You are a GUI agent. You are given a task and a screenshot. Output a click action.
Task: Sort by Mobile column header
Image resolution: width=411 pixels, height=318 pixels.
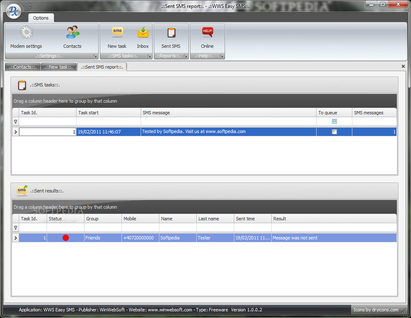tap(141, 219)
